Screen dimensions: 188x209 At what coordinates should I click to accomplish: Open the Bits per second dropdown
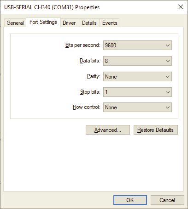point(137,45)
